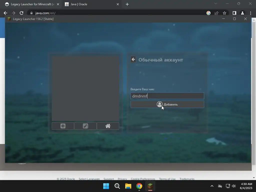
Task: Click the network display tray icon
Action: point(228,186)
